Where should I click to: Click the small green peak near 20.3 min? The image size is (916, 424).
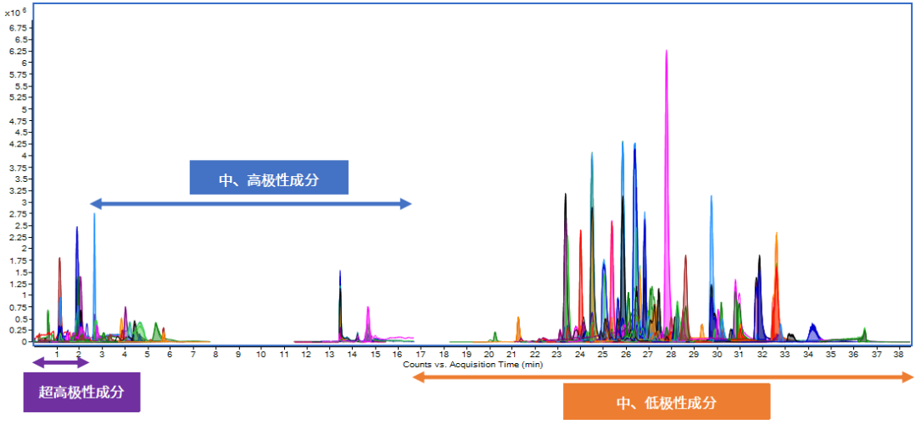(x=494, y=336)
